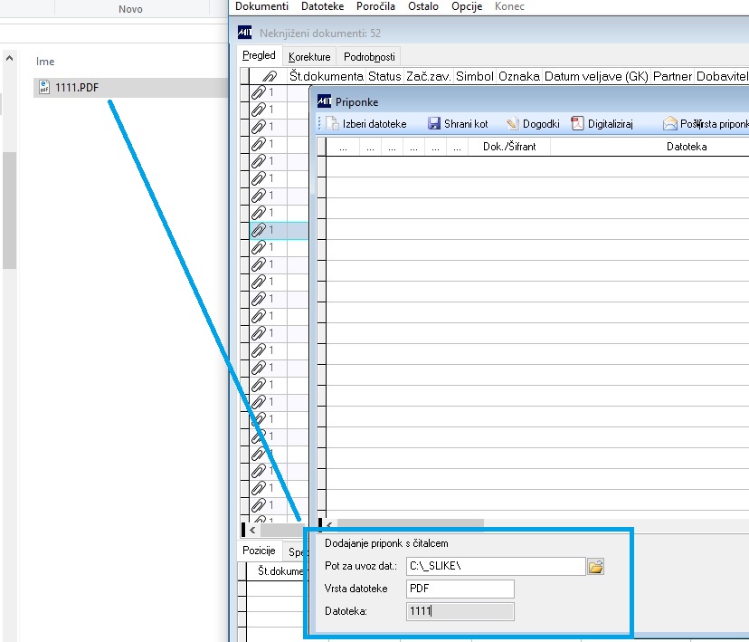
Task: Open Dogodki events icon in Priponke toolbar
Action: [512, 124]
